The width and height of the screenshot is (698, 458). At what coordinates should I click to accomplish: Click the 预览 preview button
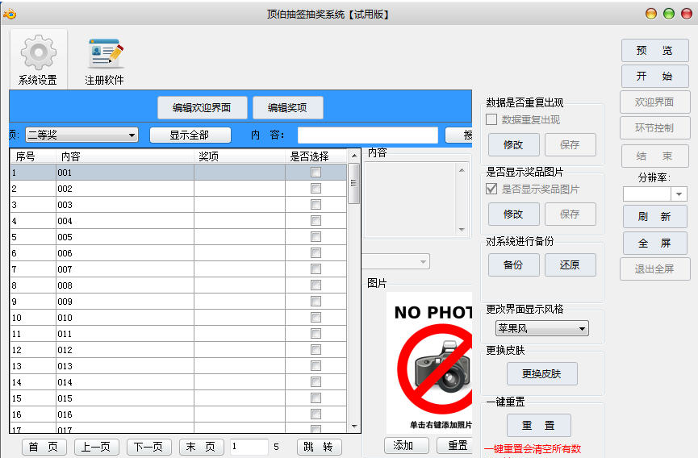pos(654,51)
